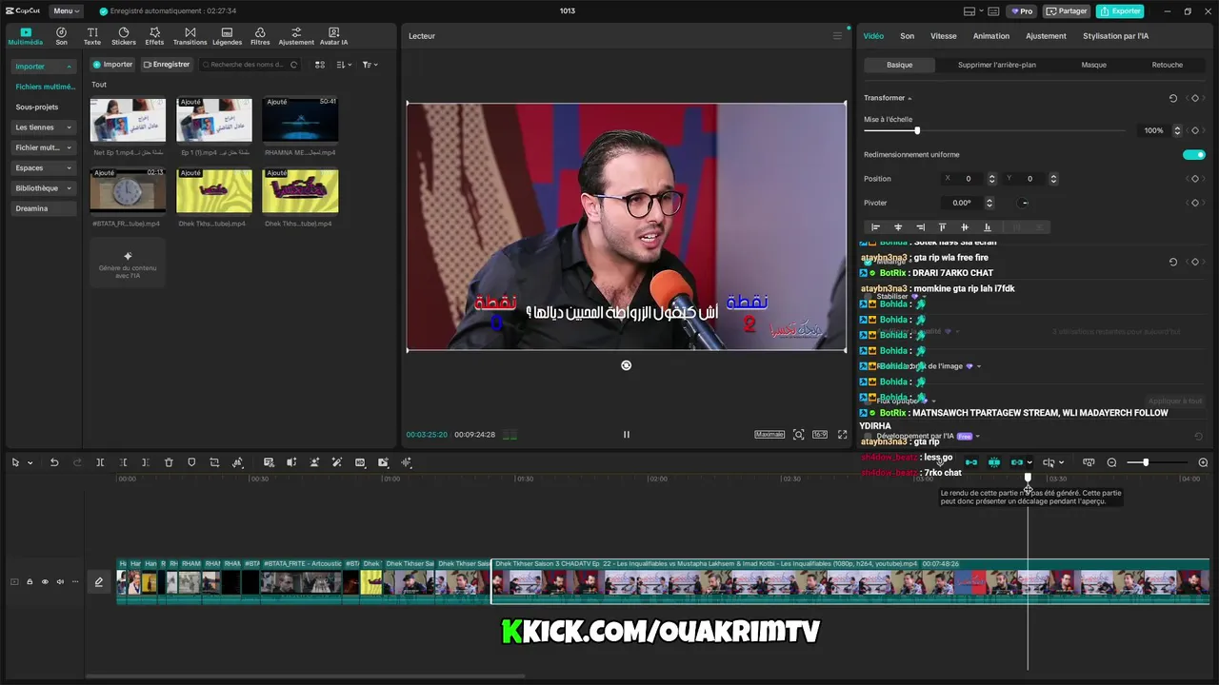Open the Multimédia media tab
Viewport: 1219px width, 685px height.
pos(25,36)
